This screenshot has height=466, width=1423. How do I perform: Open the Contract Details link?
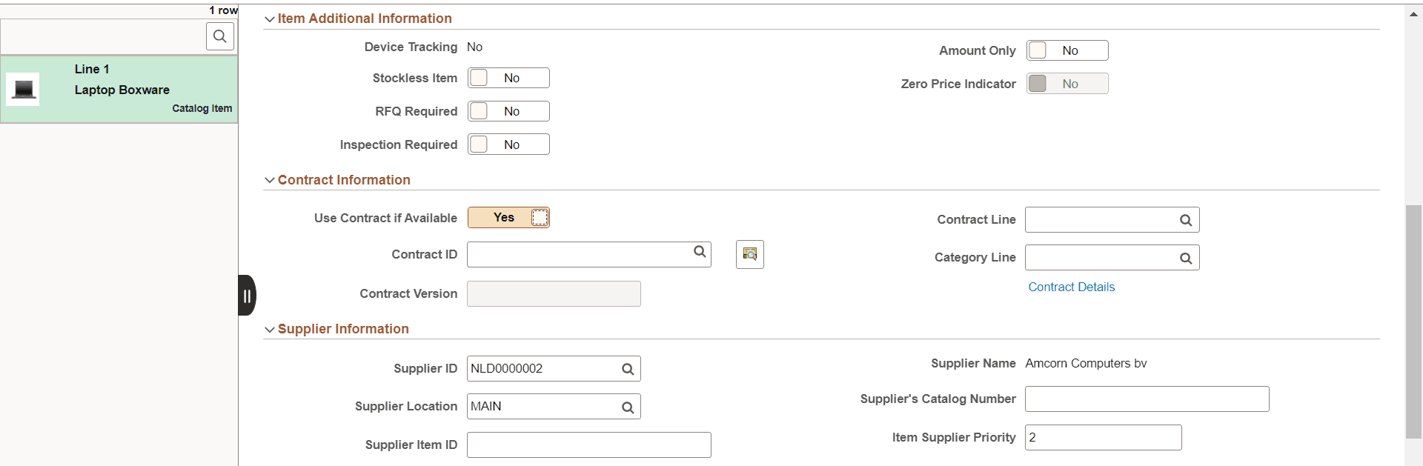click(1071, 287)
